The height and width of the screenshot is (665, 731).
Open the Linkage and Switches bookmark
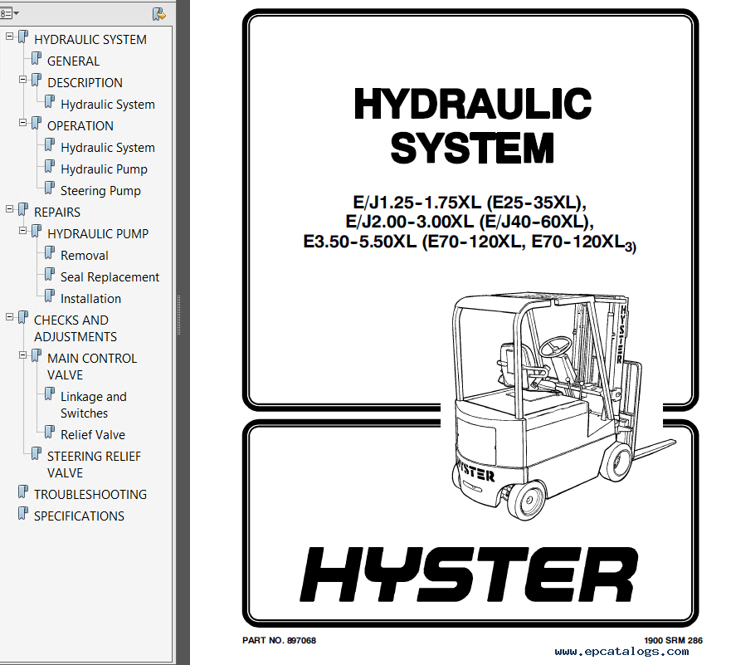click(94, 405)
